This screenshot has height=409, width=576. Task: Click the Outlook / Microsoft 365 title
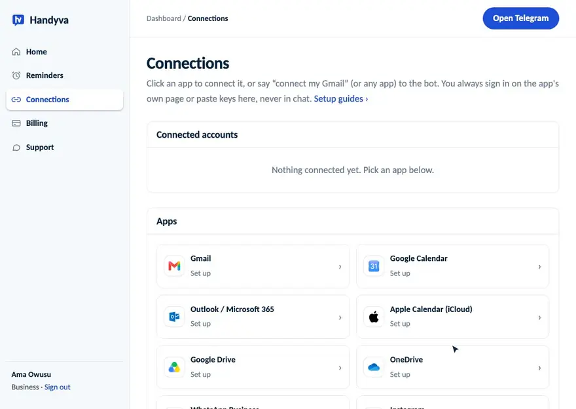pos(232,309)
